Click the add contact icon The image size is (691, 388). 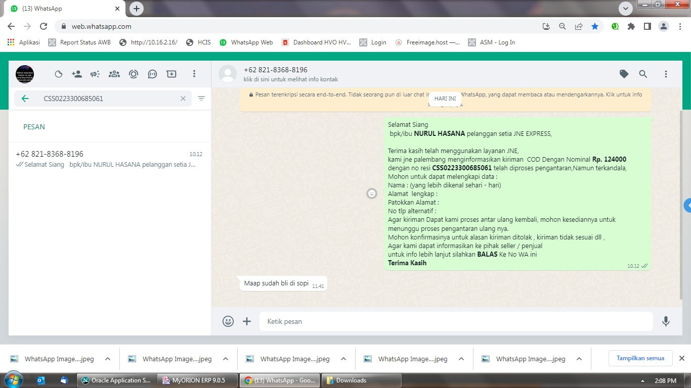pyautogui.click(x=77, y=74)
